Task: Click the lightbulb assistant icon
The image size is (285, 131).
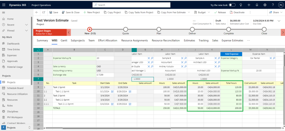Action: [x=241, y=5]
